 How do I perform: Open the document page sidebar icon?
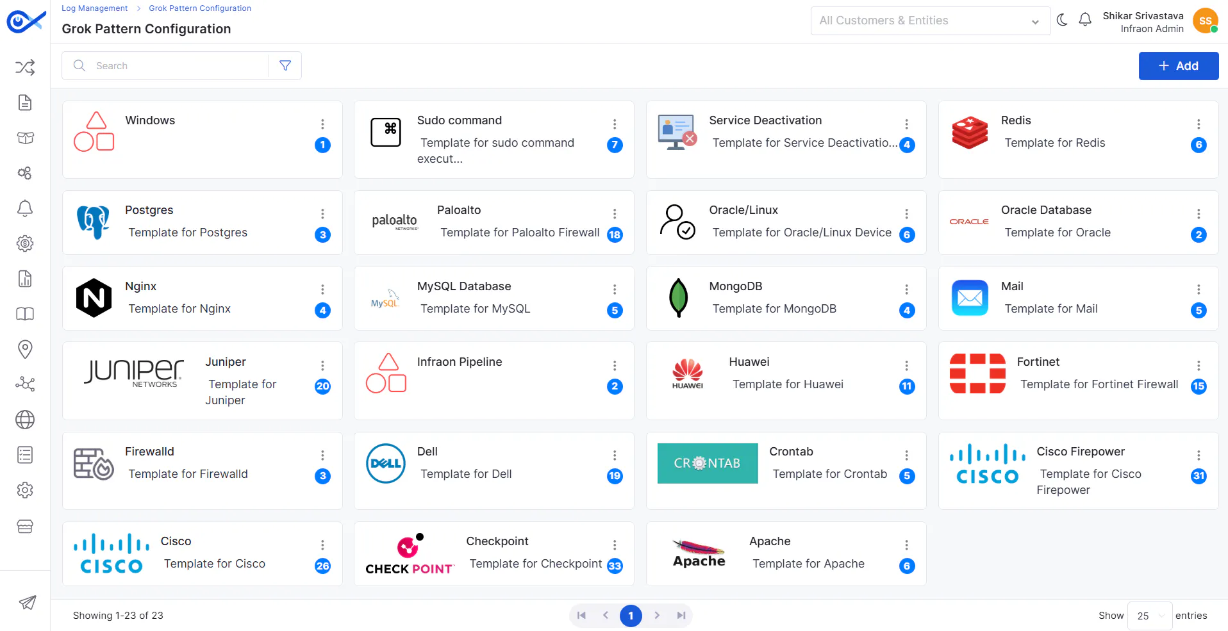click(25, 102)
